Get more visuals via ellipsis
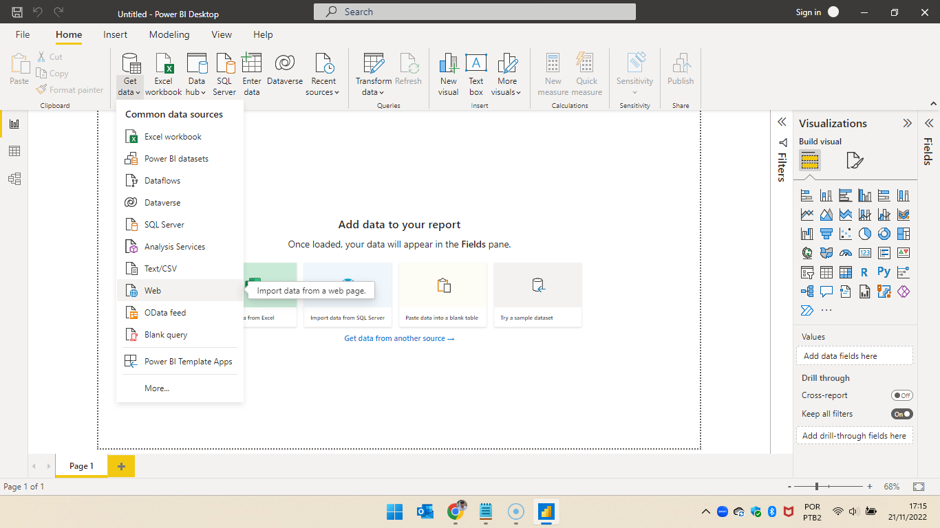Screen dimensions: 940x528 pyautogui.click(x=826, y=311)
